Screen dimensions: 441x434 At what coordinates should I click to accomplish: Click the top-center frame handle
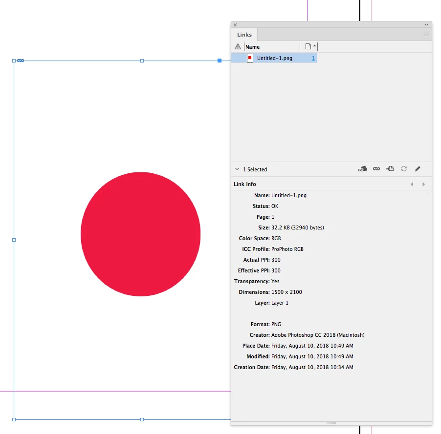pyautogui.click(x=142, y=61)
